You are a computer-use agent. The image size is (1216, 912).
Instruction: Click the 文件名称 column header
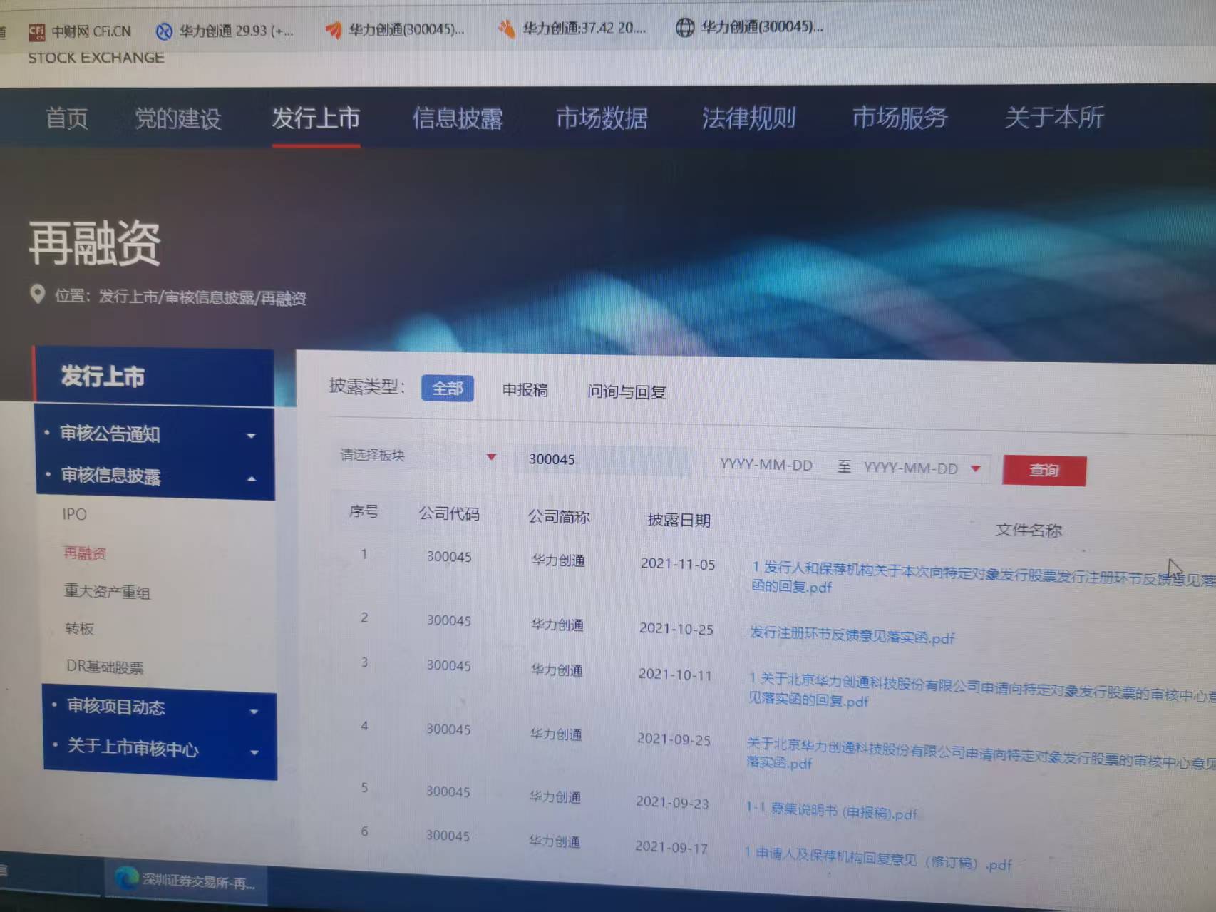click(1029, 530)
